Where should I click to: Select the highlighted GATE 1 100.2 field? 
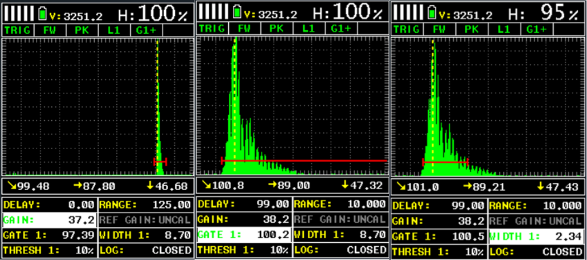pos(244,235)
